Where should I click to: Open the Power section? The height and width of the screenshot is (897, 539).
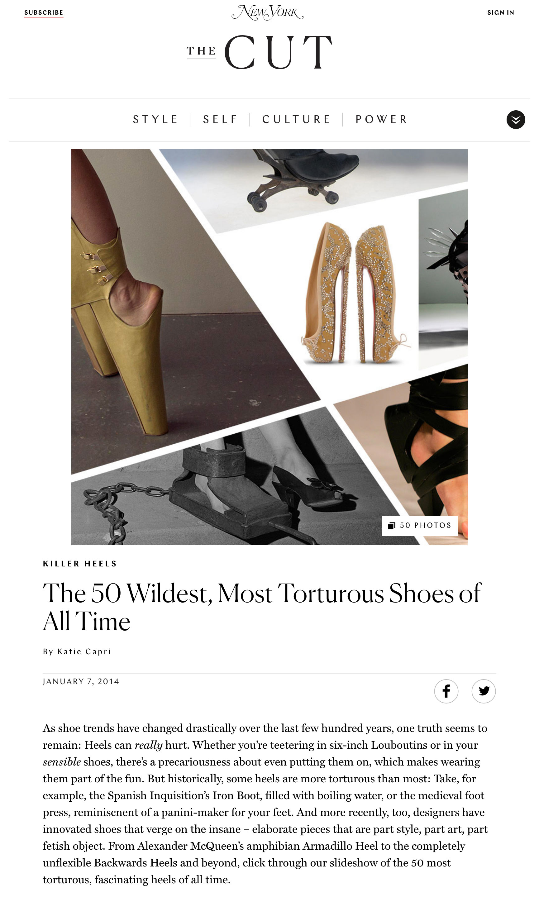tap(382, 119)
